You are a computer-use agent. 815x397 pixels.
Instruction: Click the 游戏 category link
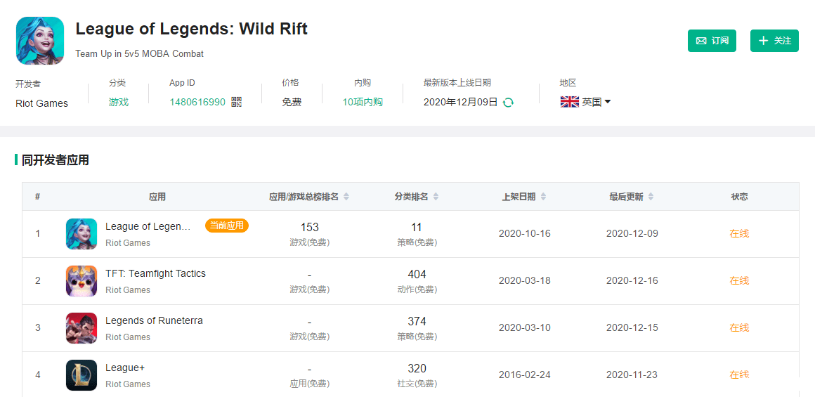tap(119, 103)
